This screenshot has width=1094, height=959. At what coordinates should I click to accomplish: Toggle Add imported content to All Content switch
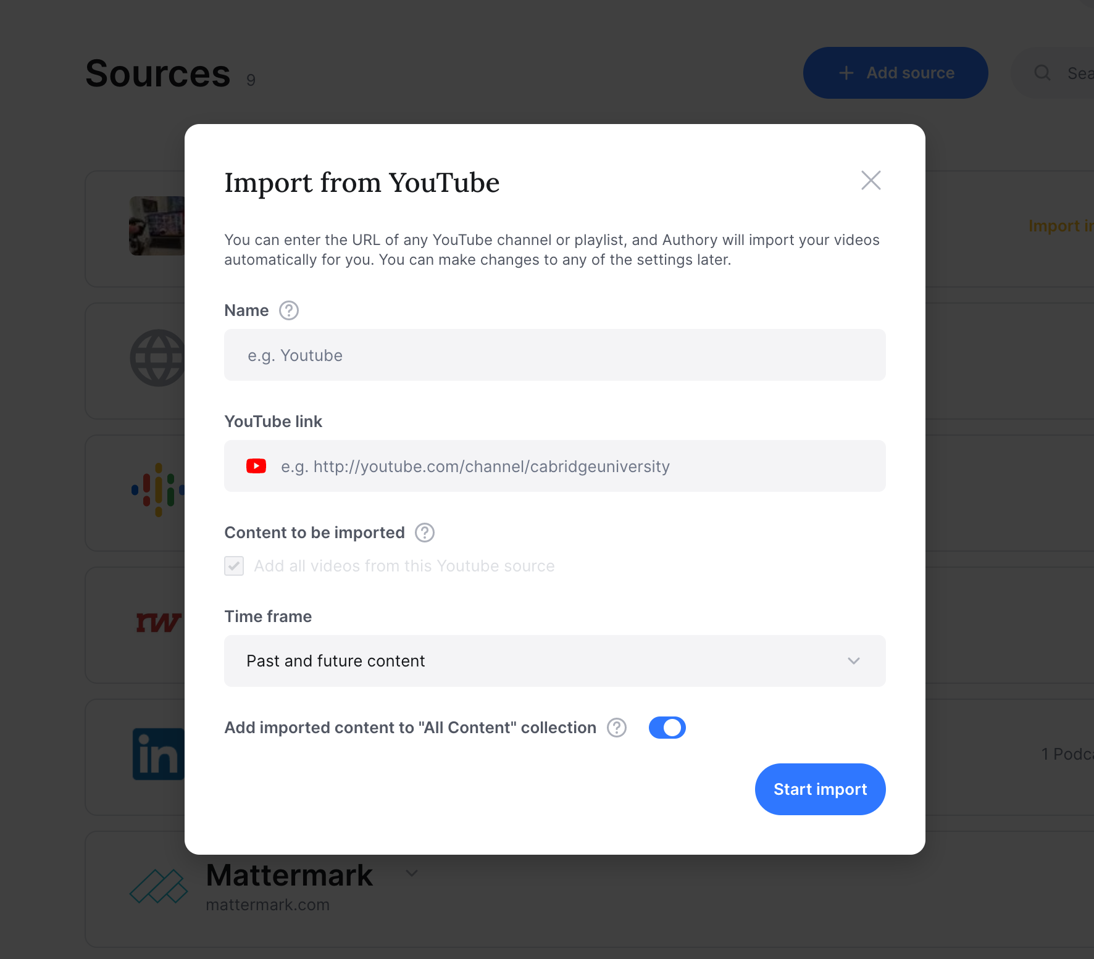667,728
